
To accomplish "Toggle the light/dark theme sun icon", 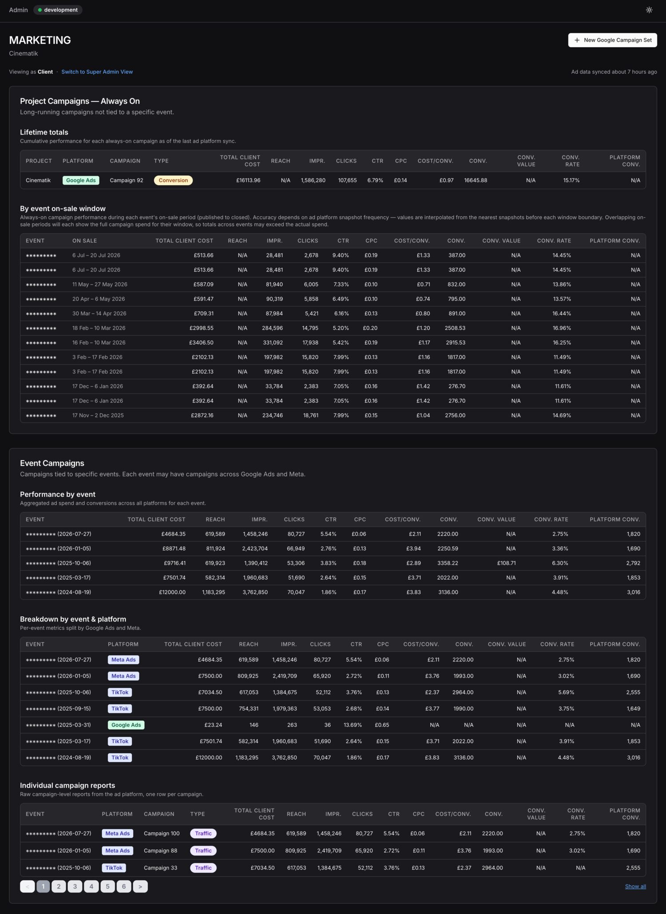I will [x=649, y=10].
